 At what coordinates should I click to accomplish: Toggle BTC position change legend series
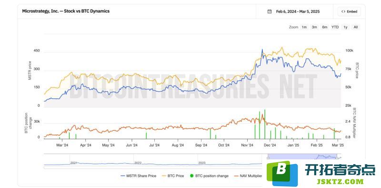[x=209, y=176]
